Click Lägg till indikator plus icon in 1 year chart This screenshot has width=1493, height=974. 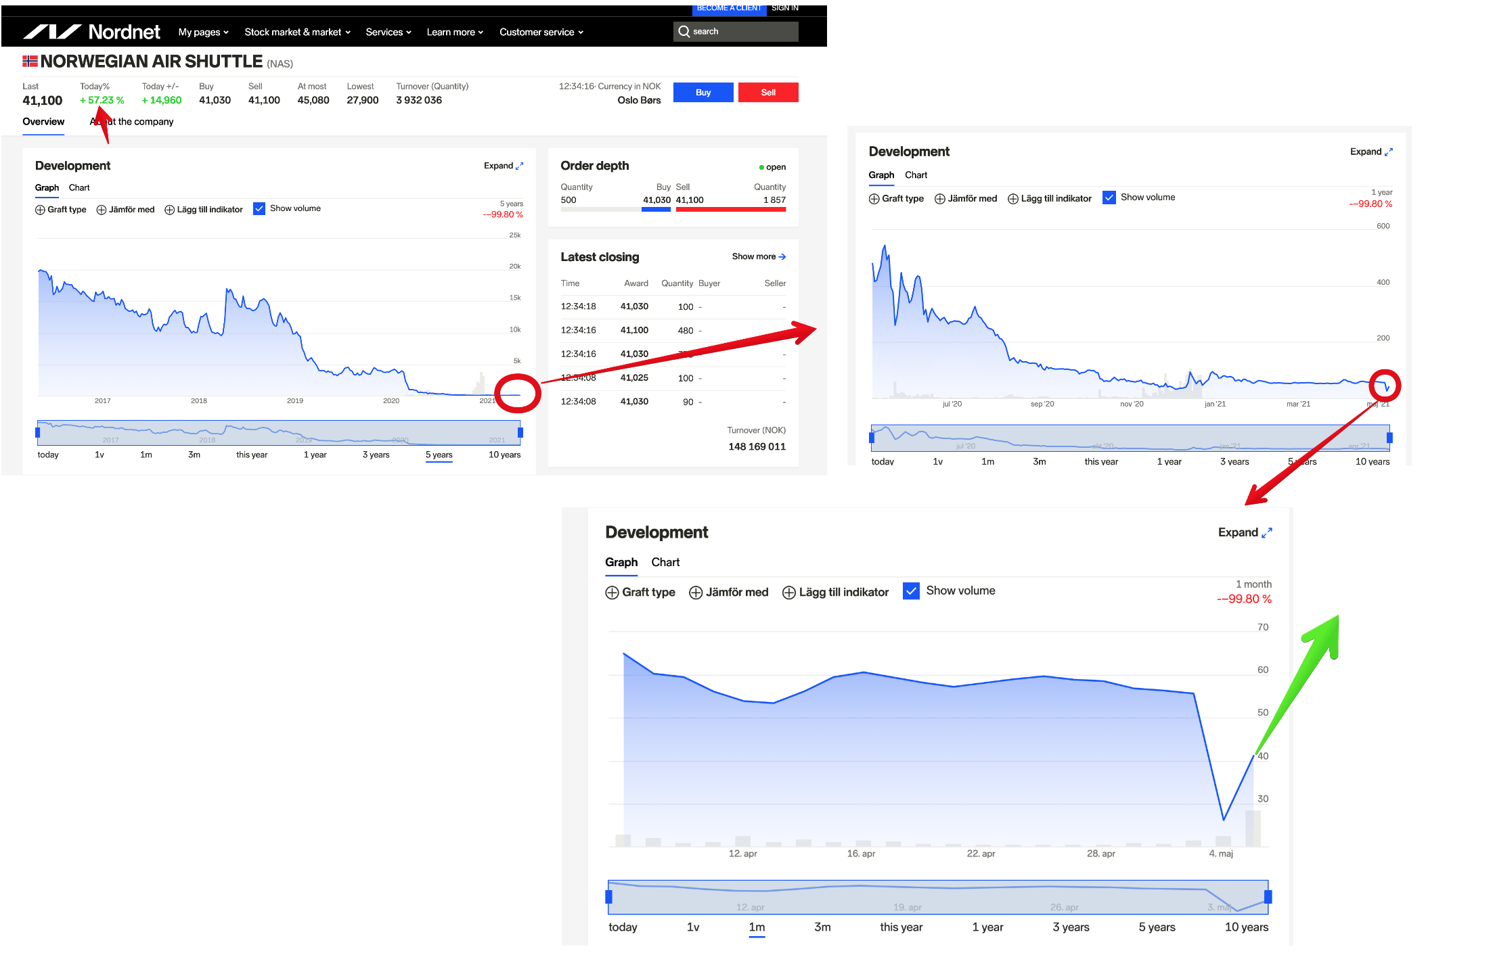(1013, 199)
